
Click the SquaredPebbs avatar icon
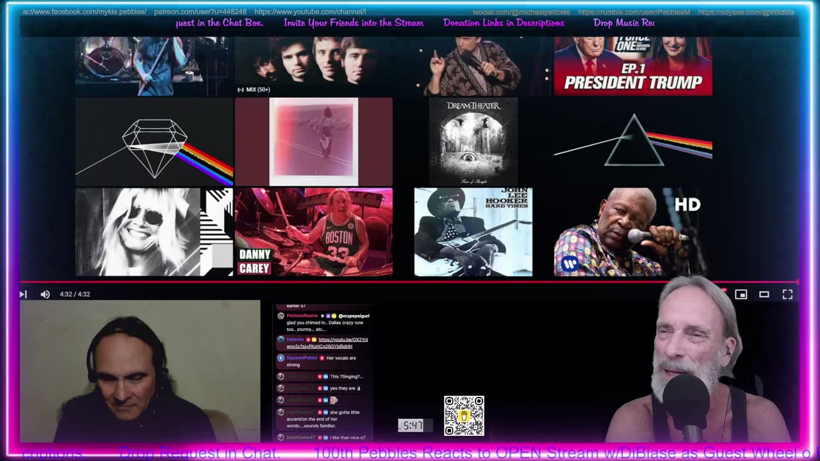[280, 358]
